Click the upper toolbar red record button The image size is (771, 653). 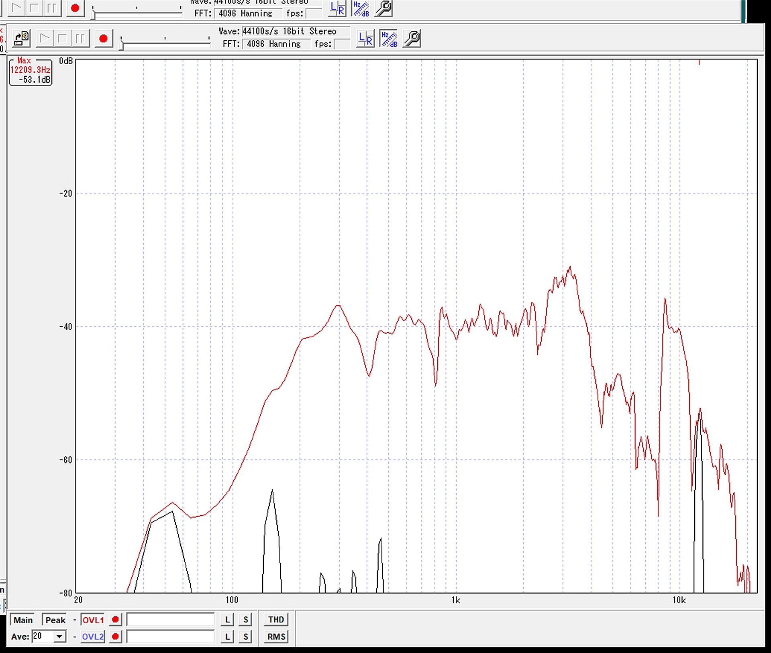75,8
